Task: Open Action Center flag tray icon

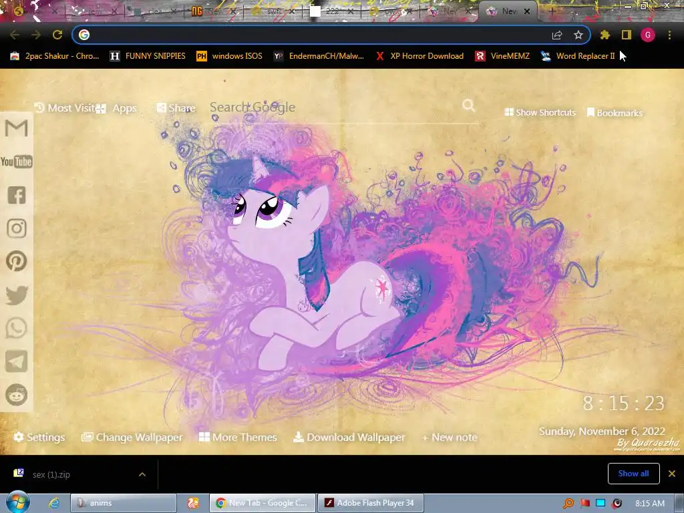Action: (584, 504)
